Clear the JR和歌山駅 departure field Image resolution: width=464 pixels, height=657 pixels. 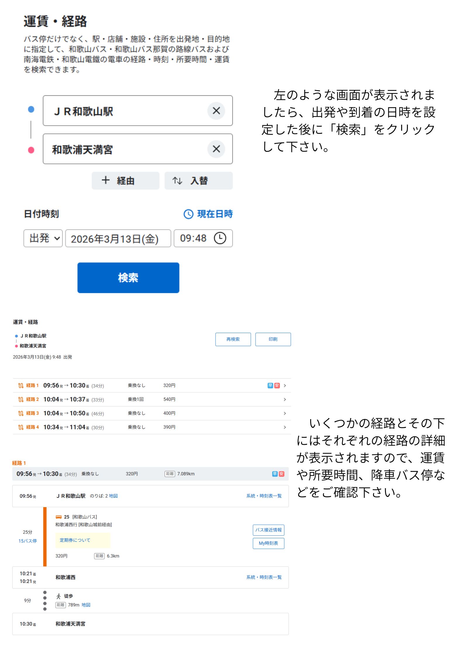216,111
